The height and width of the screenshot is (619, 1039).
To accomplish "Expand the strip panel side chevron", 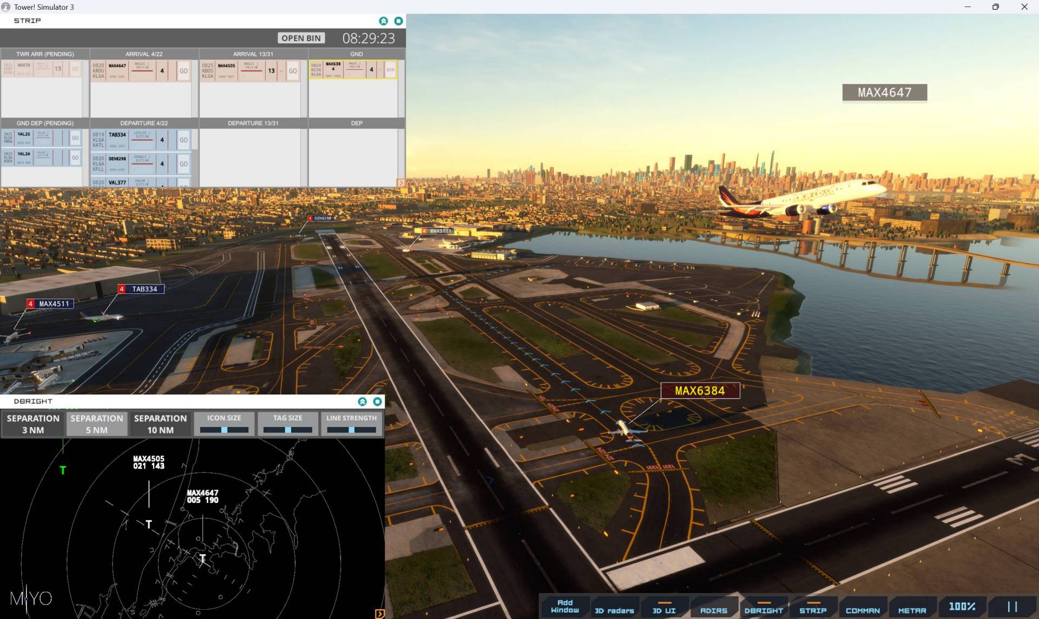I will click(401, 183).
